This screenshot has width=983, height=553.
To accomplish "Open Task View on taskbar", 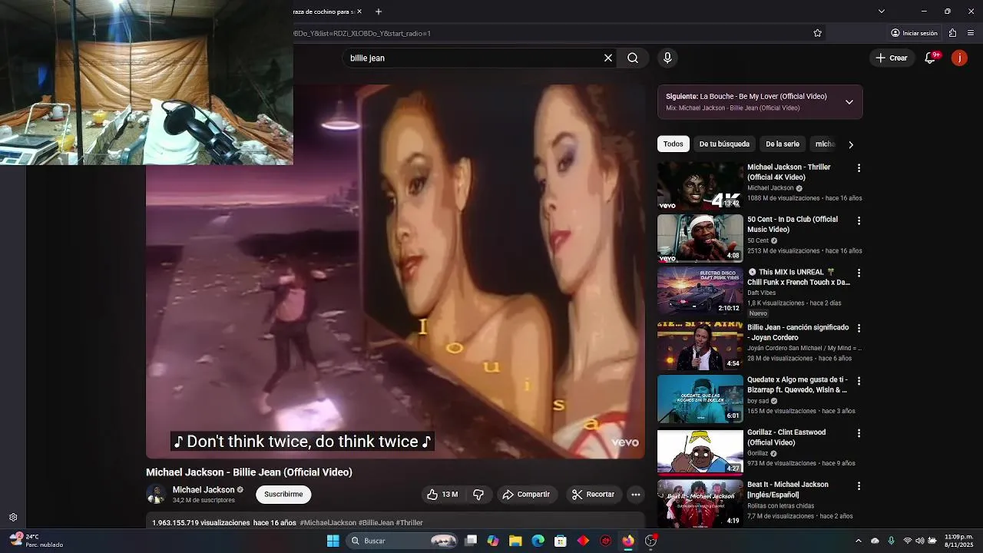I will (471, 541).
